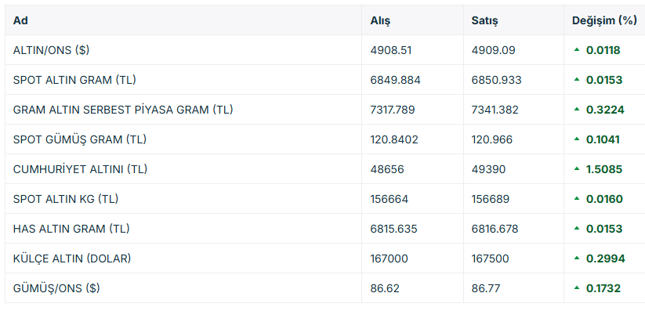
Task: Click buy price 48656
Action: point(387,169)
